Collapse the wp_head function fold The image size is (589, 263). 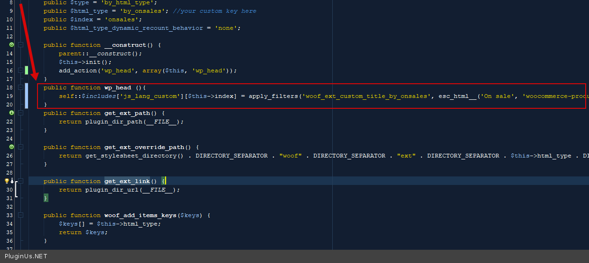(x=20, y=88)
